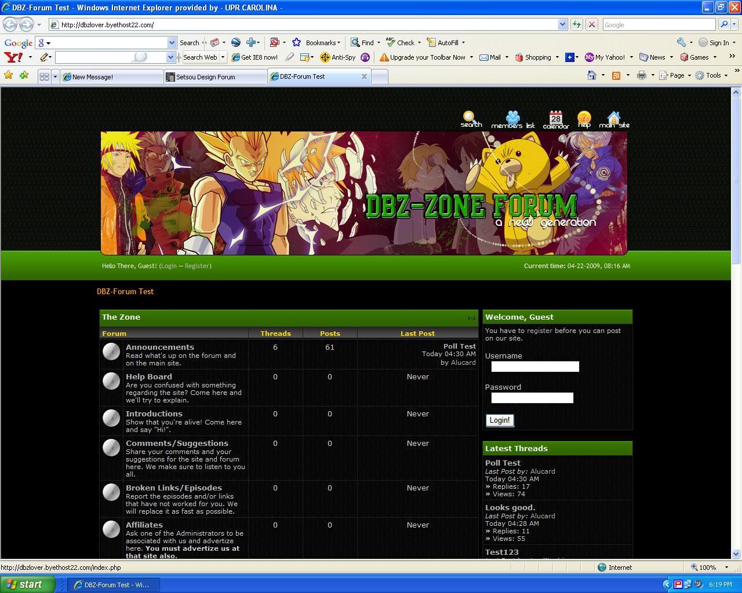Go to main site house icon
The image size is (742, 593).
click(614, 120)
